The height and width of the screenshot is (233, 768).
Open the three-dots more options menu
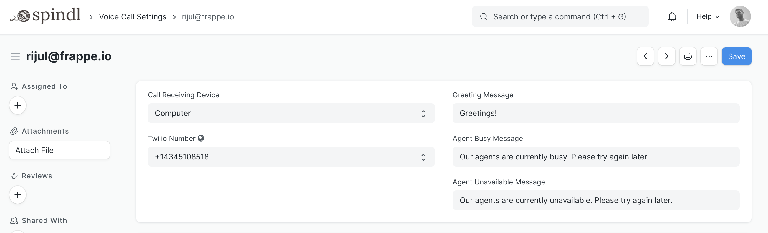(x=709, y=56)
